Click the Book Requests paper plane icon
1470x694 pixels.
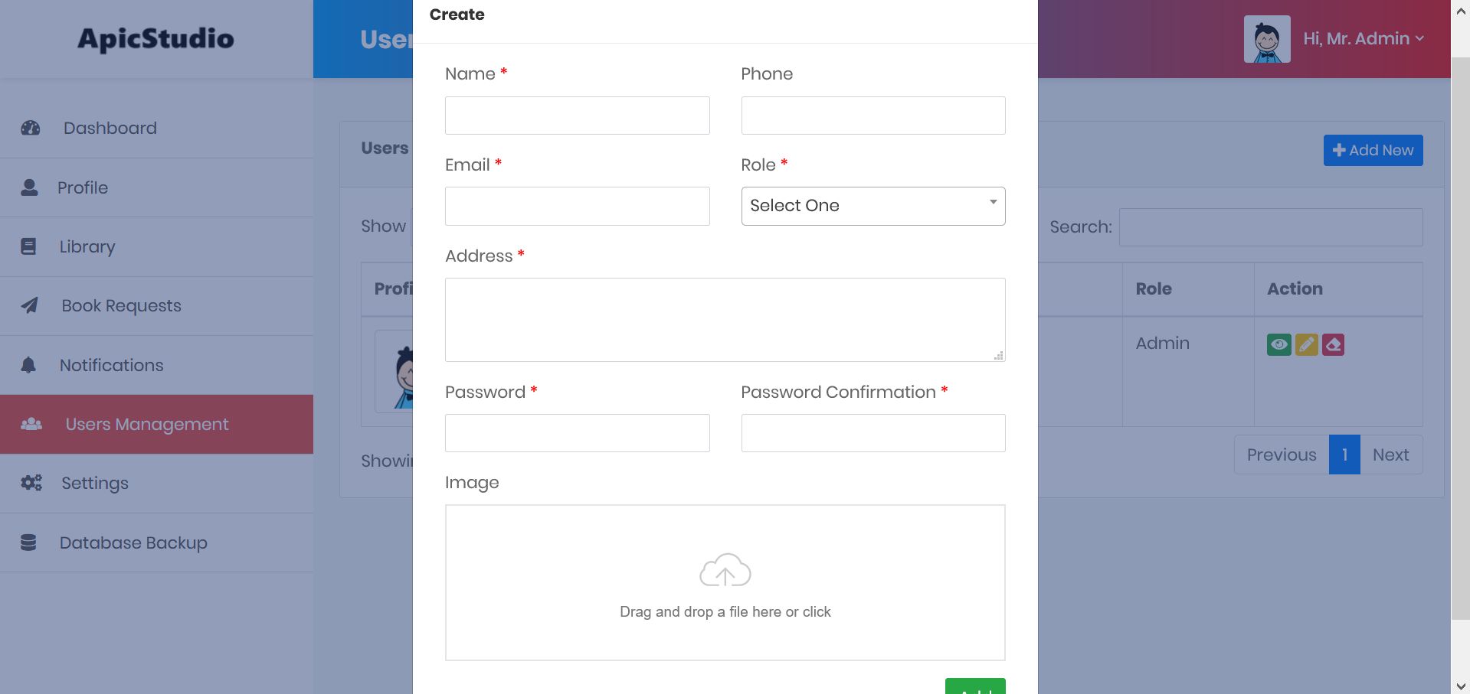[30, 305]
